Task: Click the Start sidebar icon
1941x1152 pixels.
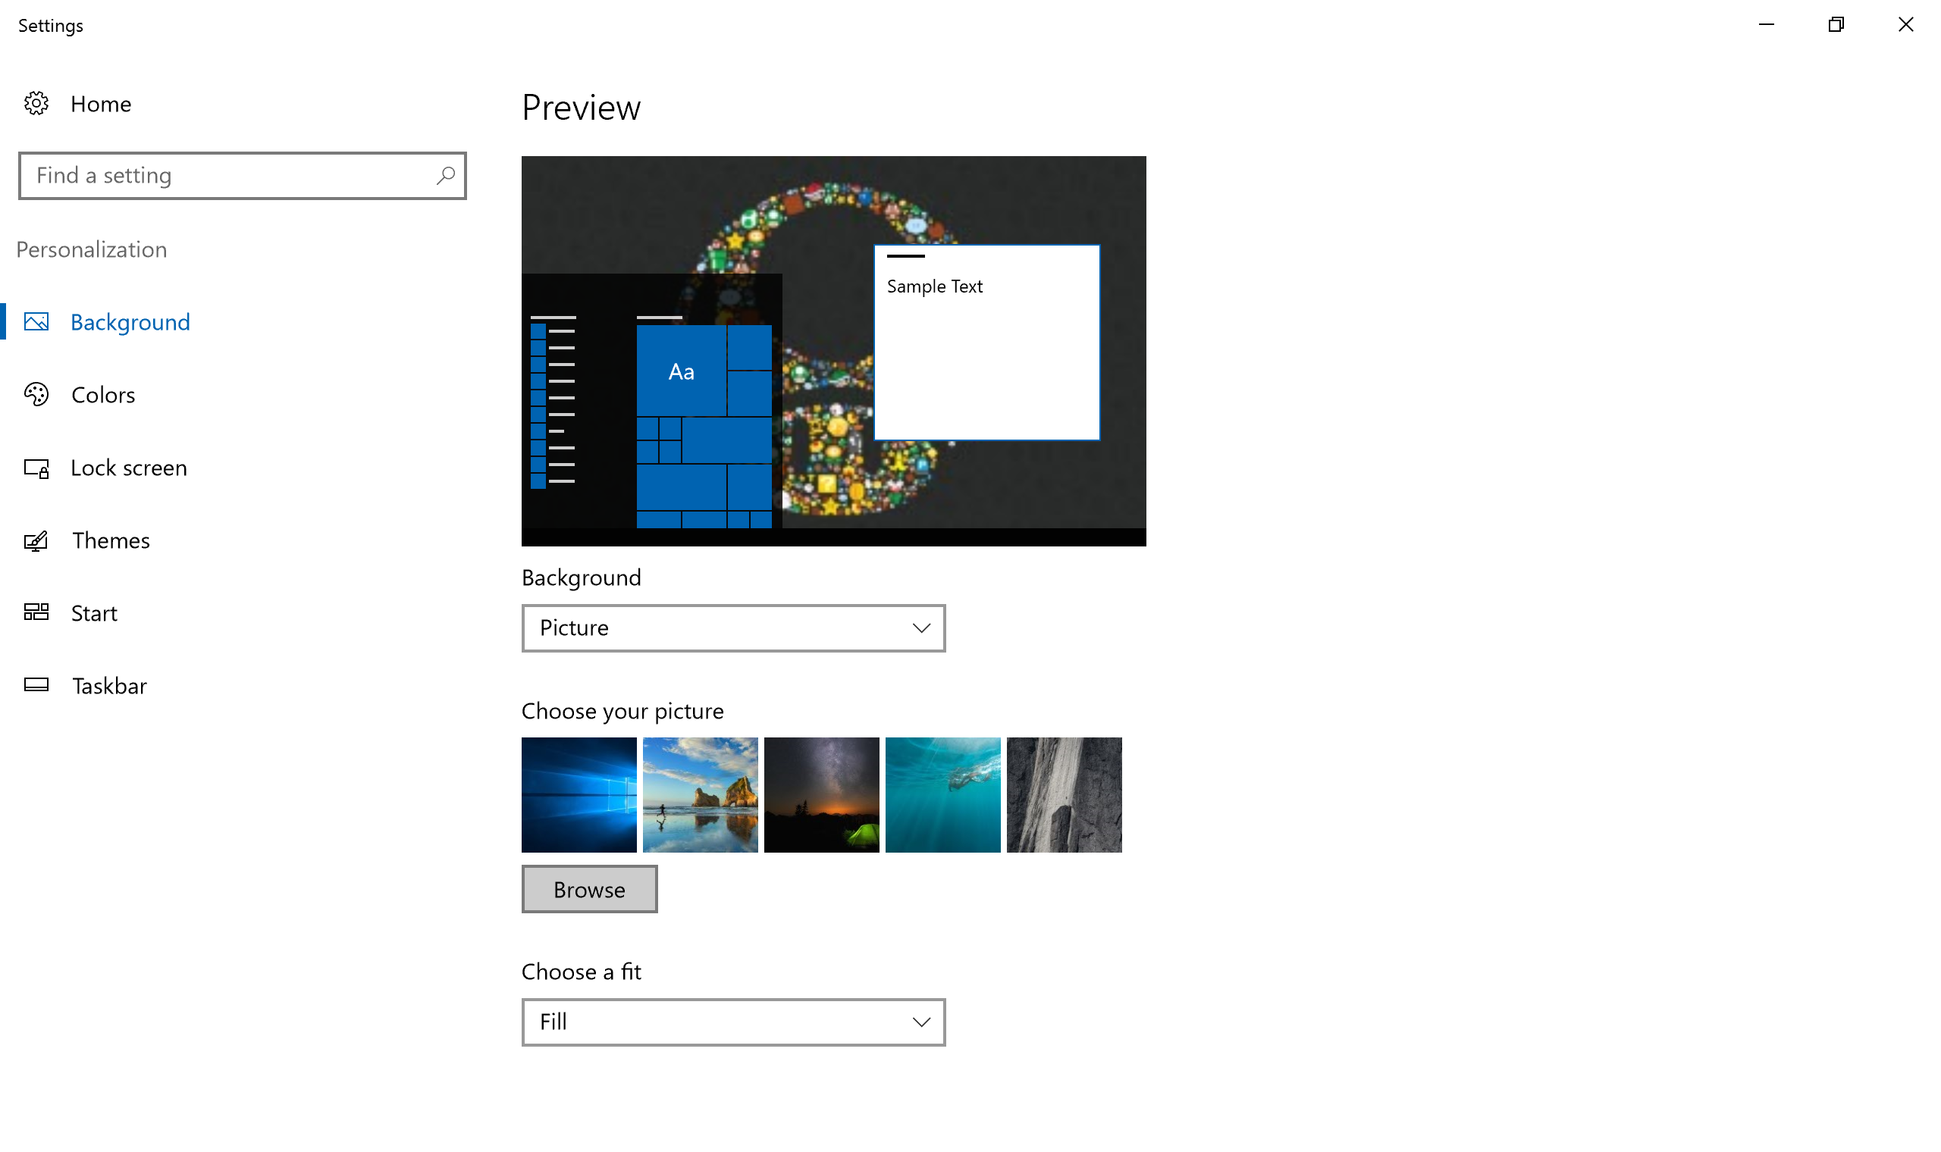Action: (x=36, y=613)
